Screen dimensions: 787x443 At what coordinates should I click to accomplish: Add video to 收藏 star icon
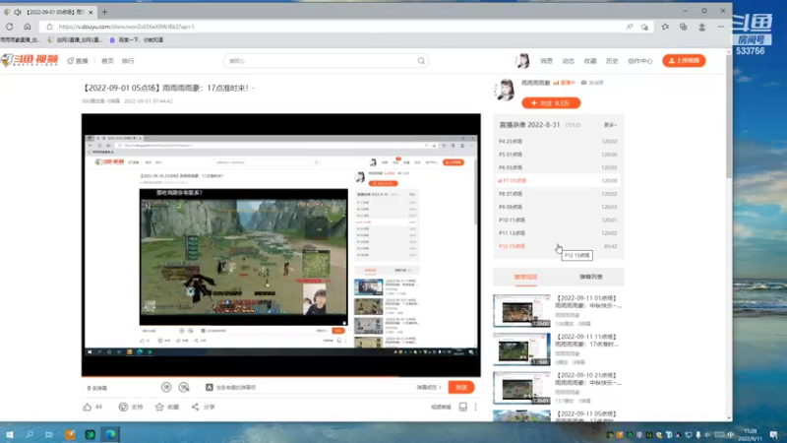click(x=159, y=407)
